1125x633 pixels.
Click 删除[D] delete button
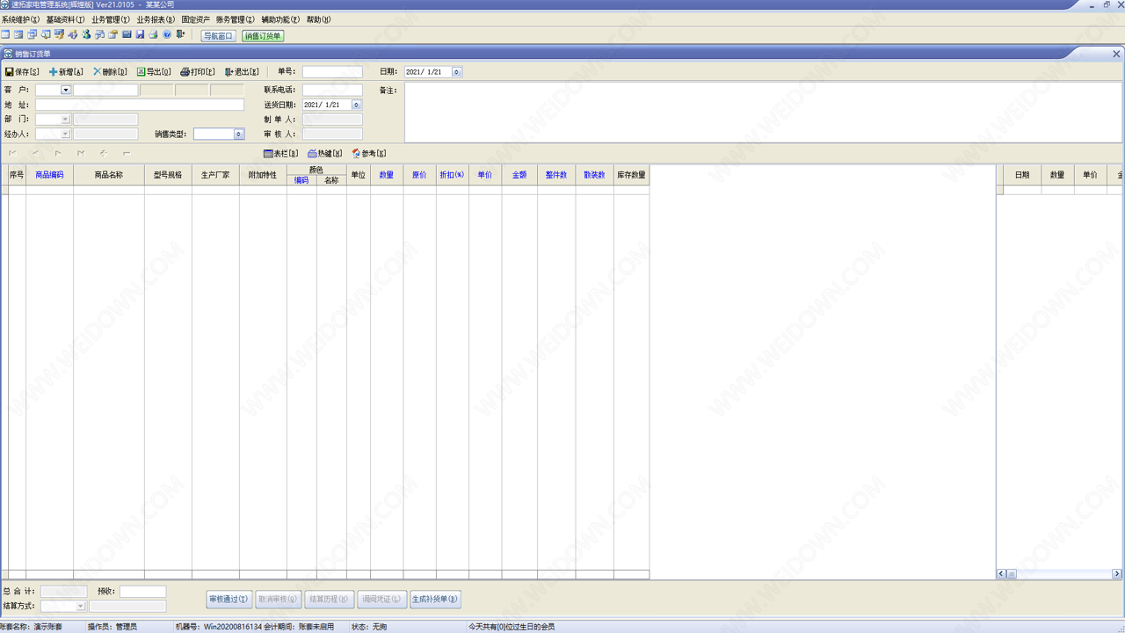[110, 72]
